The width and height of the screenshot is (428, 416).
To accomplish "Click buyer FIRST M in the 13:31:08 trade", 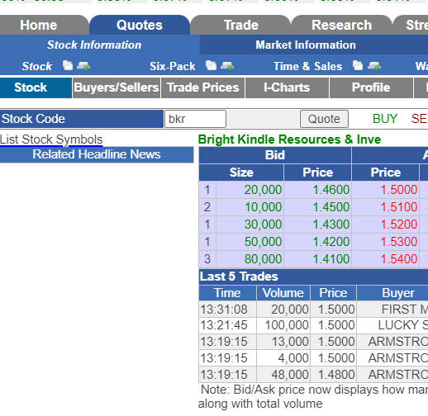I will (405, 310).
